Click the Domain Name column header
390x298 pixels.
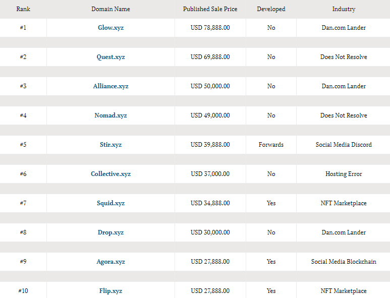point(110,9)
